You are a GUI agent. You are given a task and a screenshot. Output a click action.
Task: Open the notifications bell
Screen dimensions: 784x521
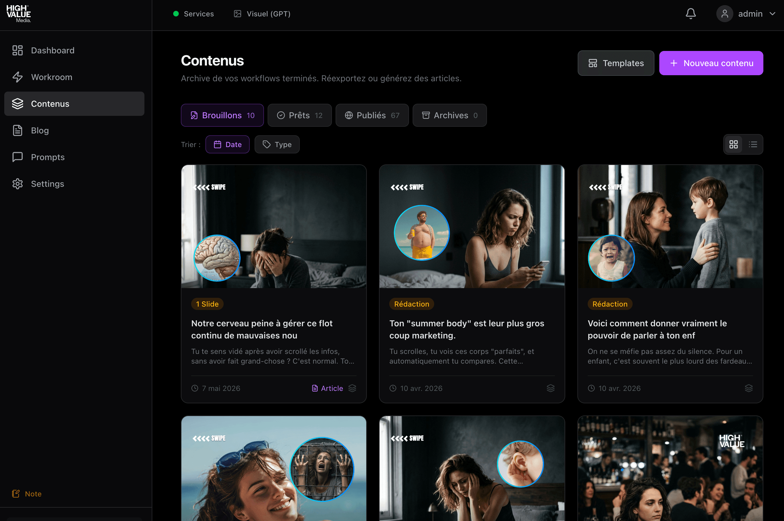coord(691,14)
